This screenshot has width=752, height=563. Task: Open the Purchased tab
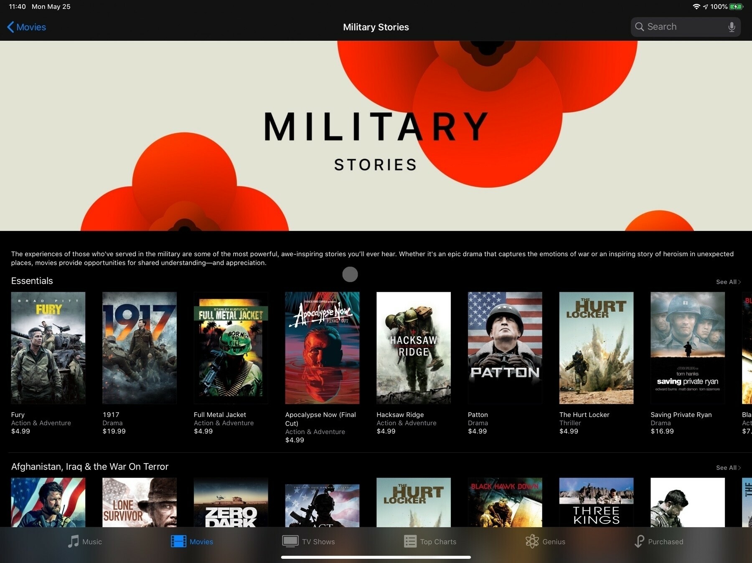(x=659, y=541)
